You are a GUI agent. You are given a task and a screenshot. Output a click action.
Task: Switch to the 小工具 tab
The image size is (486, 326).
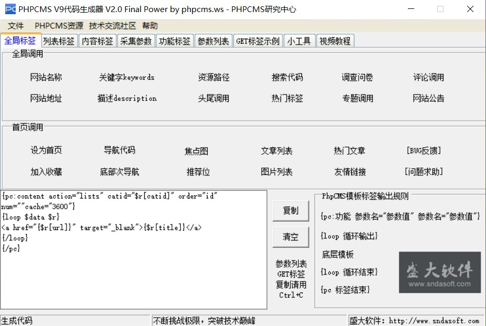299,41
